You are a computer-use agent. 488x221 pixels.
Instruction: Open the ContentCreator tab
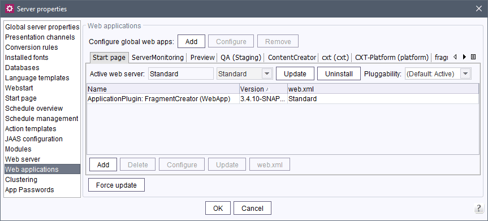(292, 57)
